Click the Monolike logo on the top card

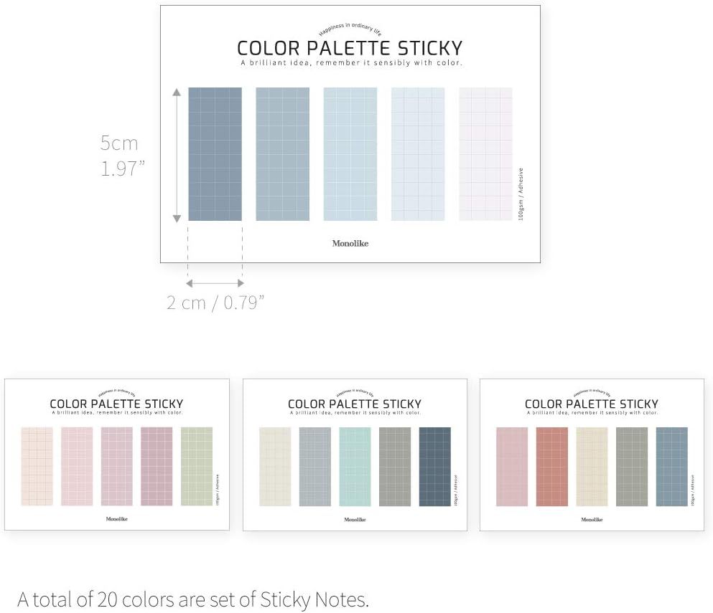pyautogui.click(x=350, y=244)
